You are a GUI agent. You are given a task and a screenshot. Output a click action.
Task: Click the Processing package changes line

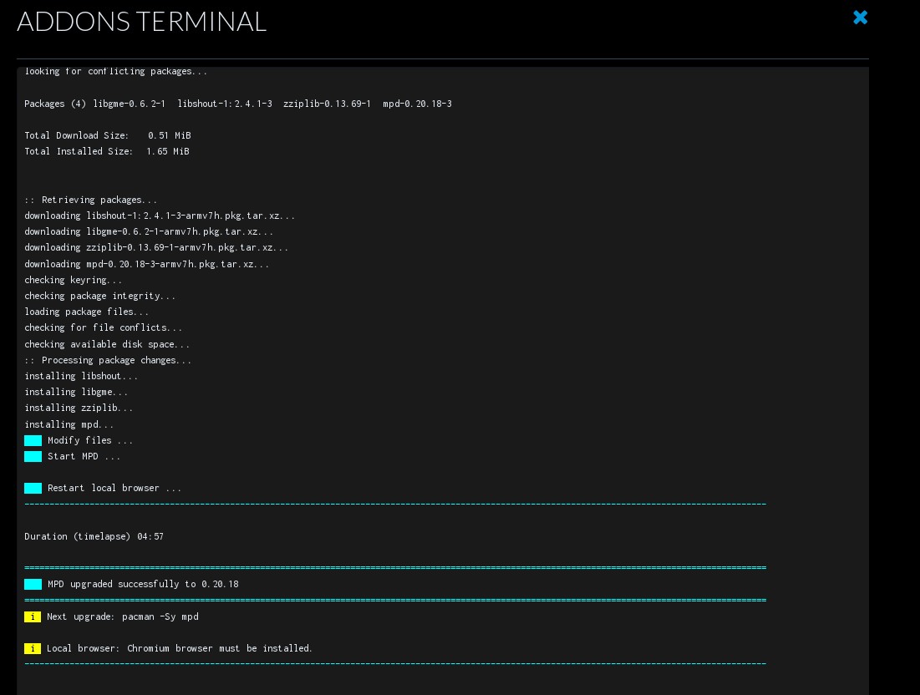108,360
